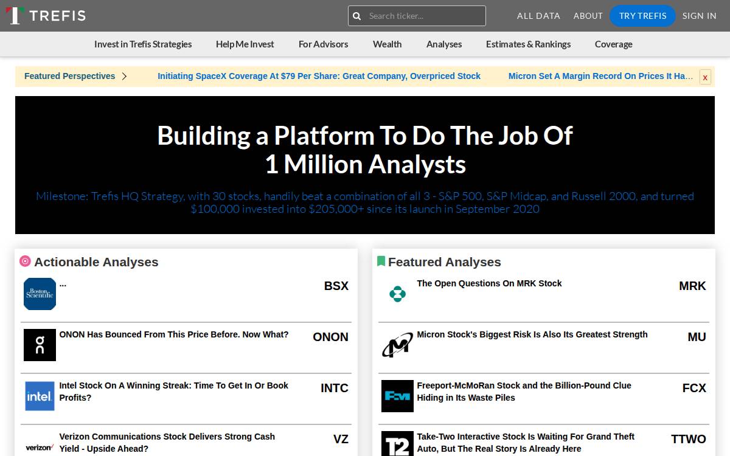Open the Wealth menu
This screenshot has height=456, width=730.
click(x=388, y=44)
